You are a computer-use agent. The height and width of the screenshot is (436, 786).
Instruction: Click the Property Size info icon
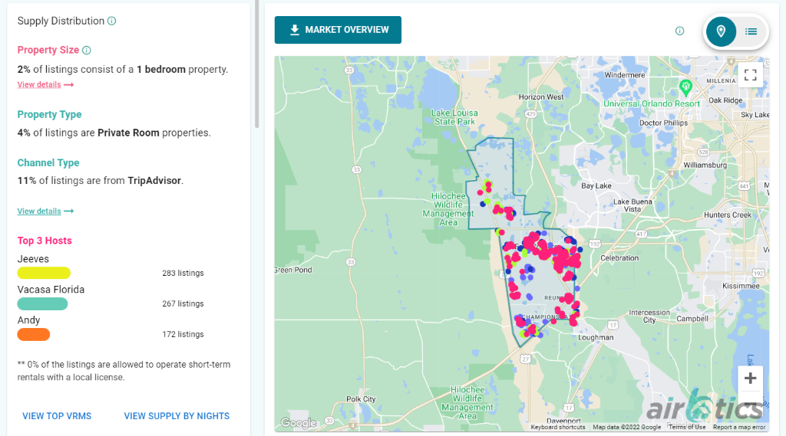point(87,50)
